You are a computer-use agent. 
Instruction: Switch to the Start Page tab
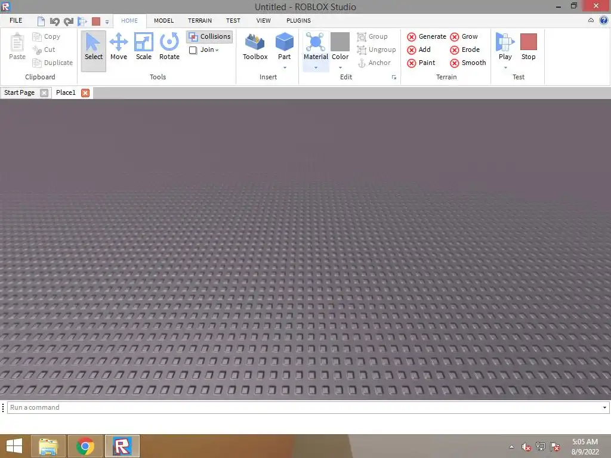pos(19,92)
